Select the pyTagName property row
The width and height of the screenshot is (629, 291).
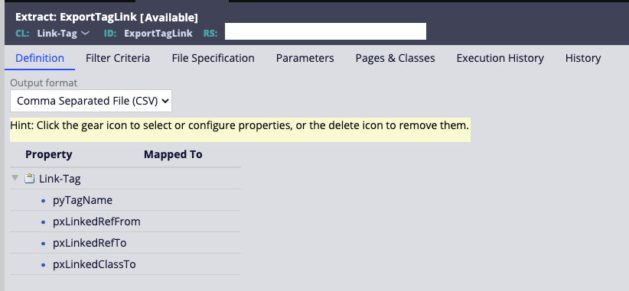click(125, 200)
